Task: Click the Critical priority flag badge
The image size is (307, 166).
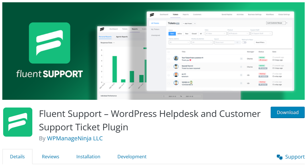Action: (263, 60)
